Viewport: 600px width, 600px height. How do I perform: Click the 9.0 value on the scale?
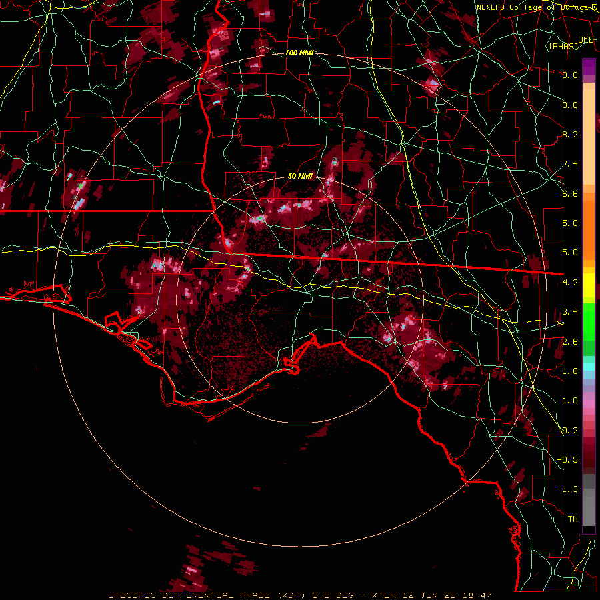570,105
